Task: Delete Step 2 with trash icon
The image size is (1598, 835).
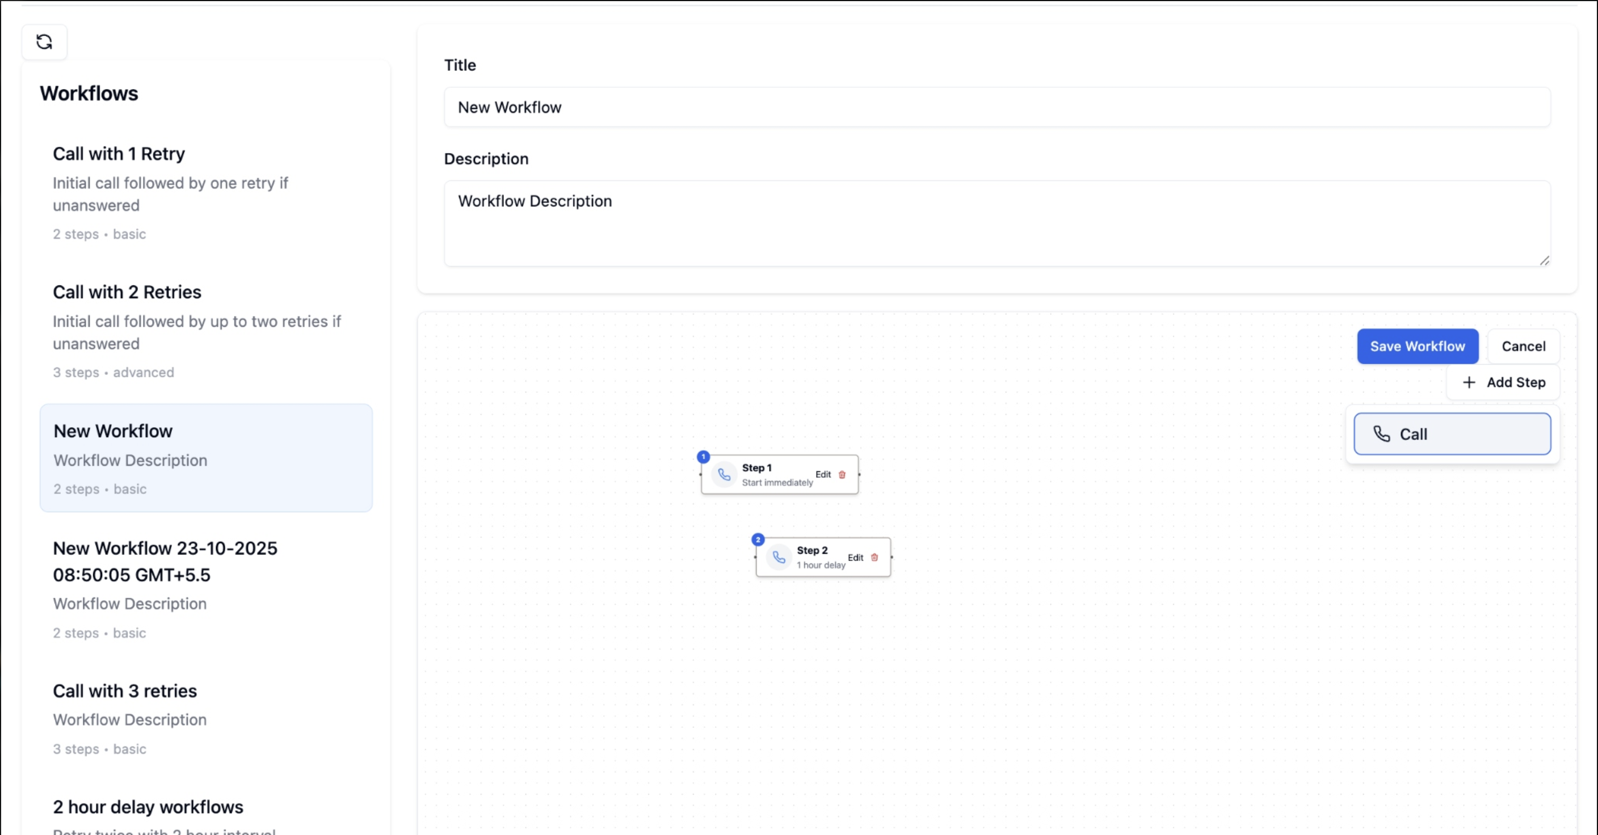Action: tap(874, 556)
